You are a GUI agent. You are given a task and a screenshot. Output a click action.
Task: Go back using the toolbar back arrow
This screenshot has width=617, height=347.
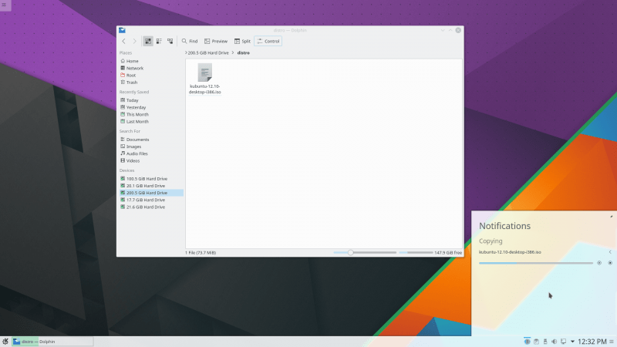pos(124,41)
